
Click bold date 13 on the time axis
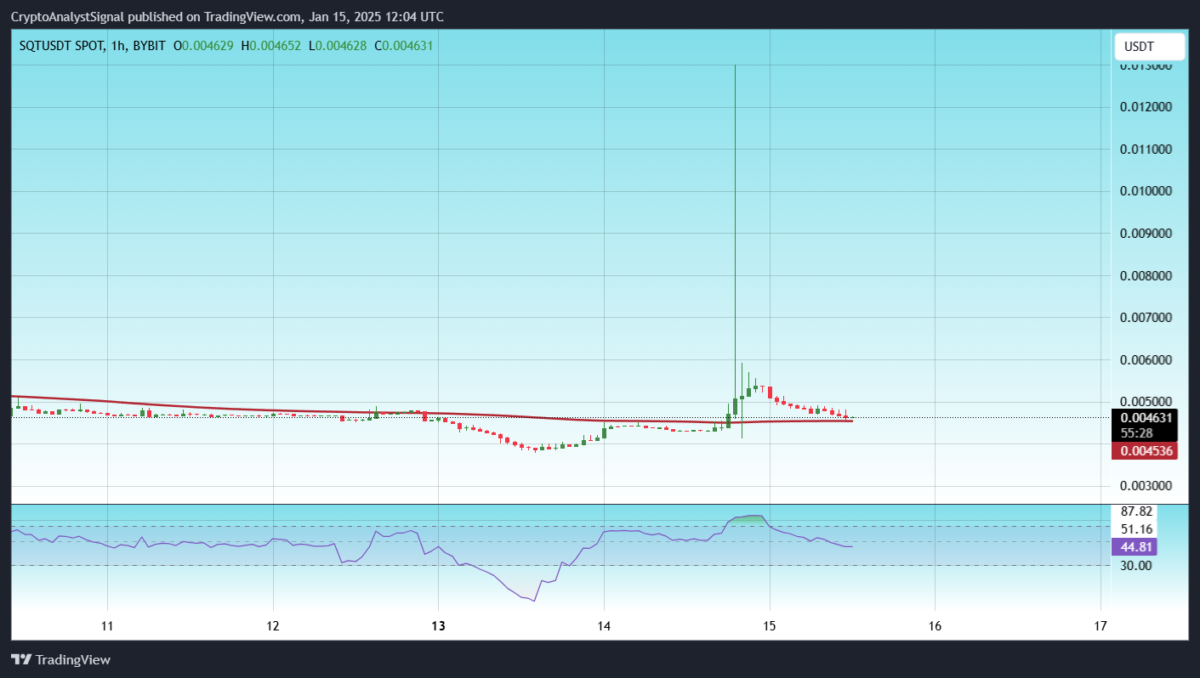pos(438,626)
